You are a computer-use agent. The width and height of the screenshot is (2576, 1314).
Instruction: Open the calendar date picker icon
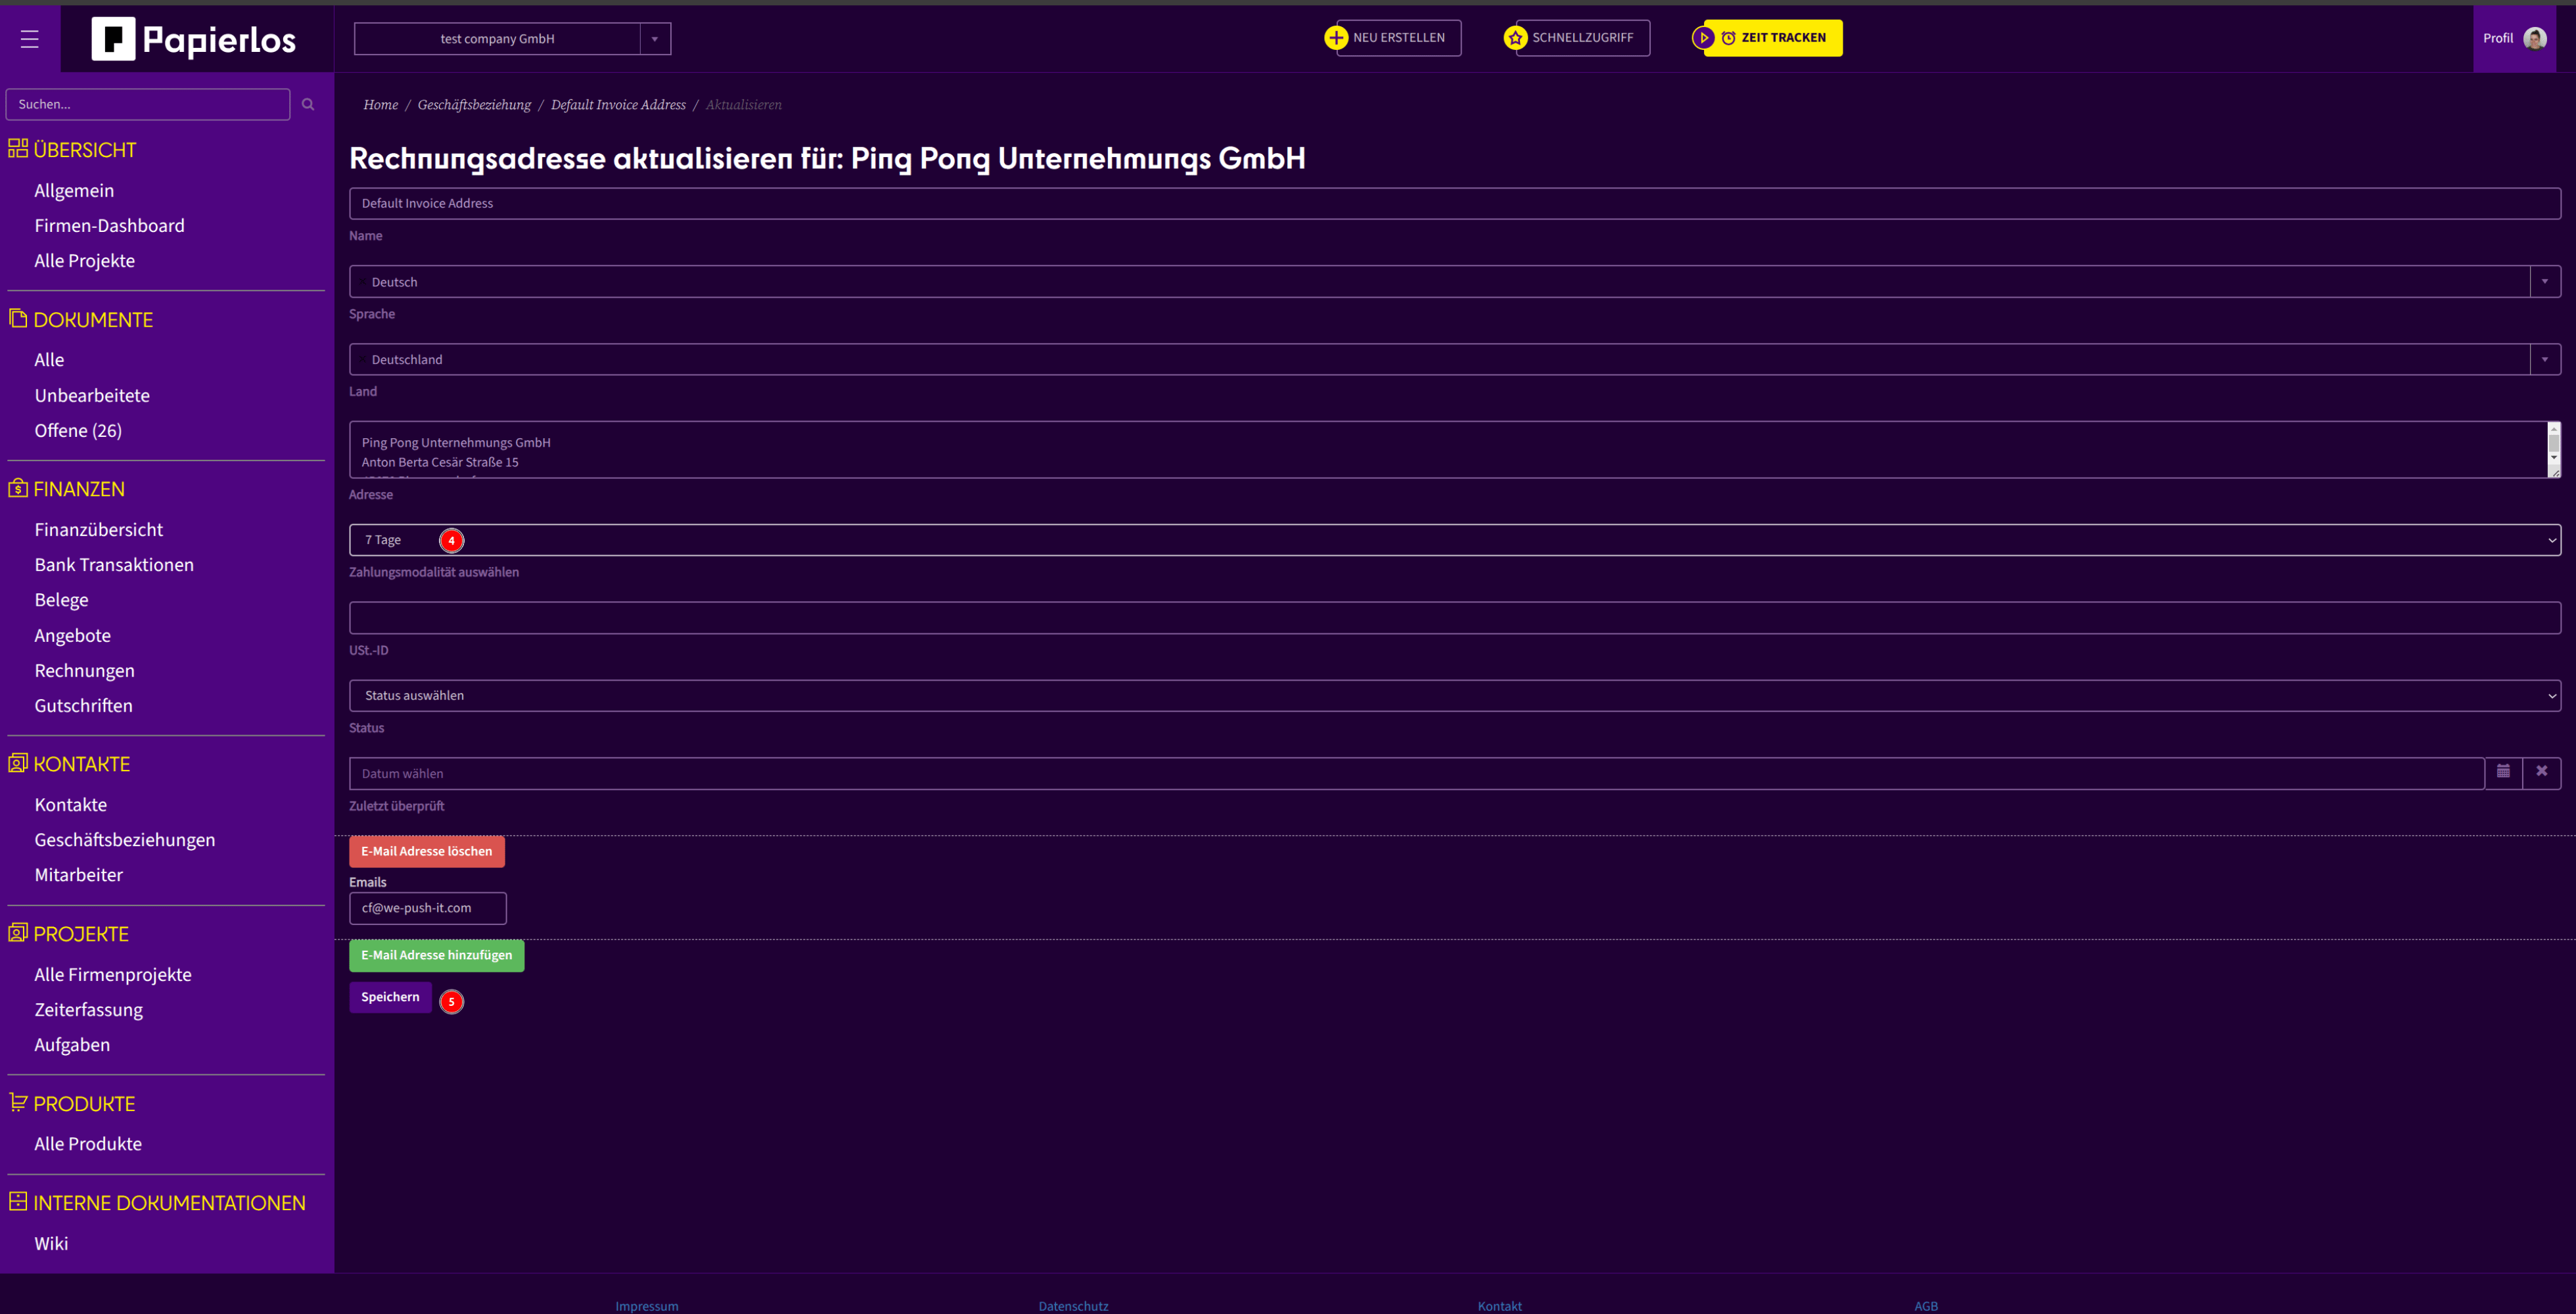pos(2503,772)
